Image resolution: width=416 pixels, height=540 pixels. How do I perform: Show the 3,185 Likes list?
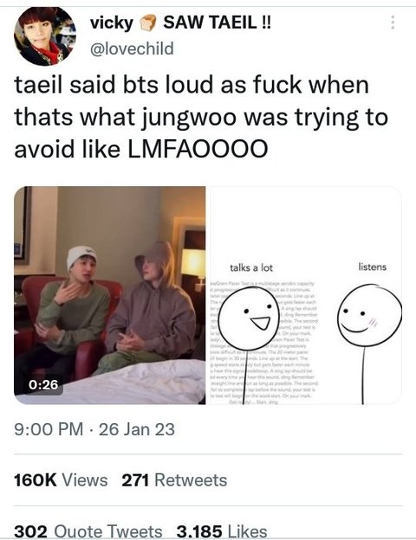(222, 531)
